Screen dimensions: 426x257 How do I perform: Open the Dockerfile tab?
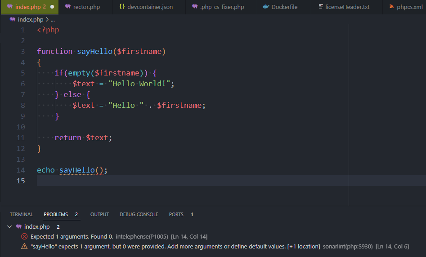pos(284,7)
